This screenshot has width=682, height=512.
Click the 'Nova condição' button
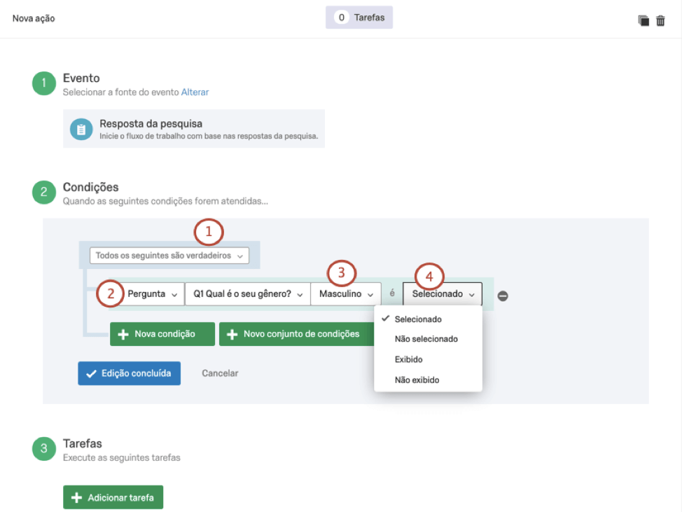[x=162, y=334]
